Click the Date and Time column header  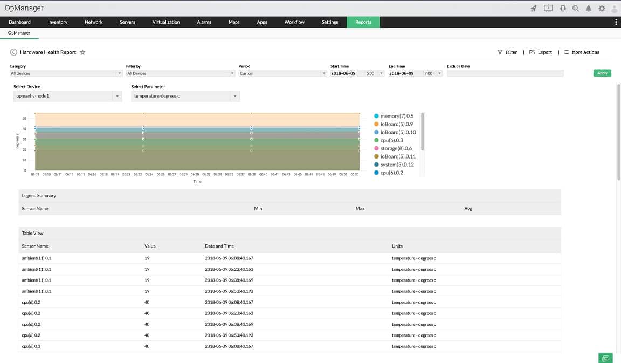pos(219,246)
